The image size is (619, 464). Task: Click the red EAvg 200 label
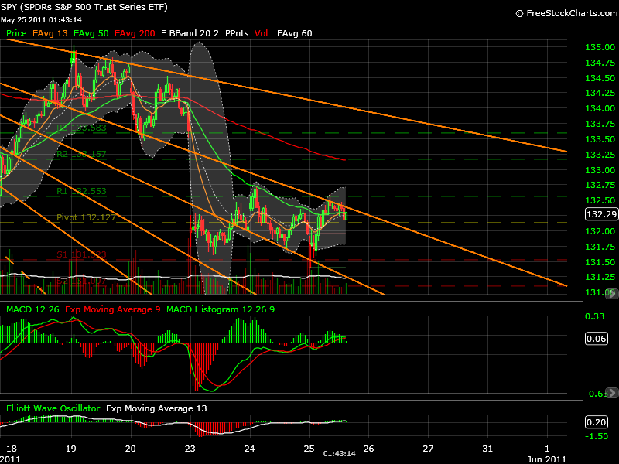pyautogui.click(x=135, y=34)
